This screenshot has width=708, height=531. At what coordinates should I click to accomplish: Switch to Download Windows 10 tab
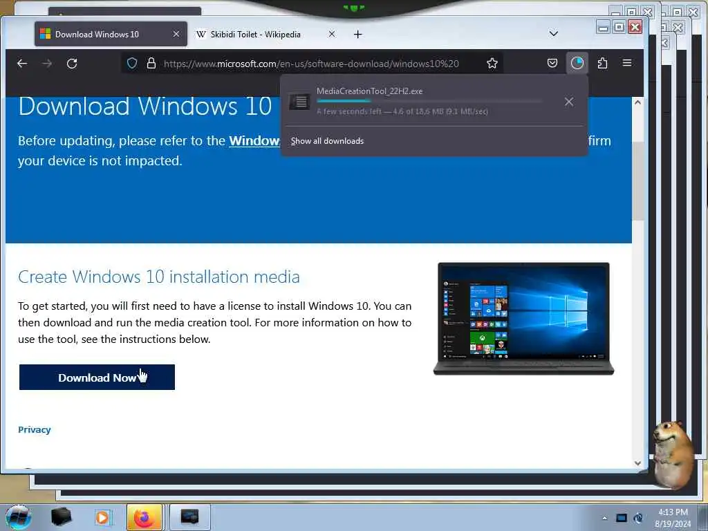(x=111, y=34)
